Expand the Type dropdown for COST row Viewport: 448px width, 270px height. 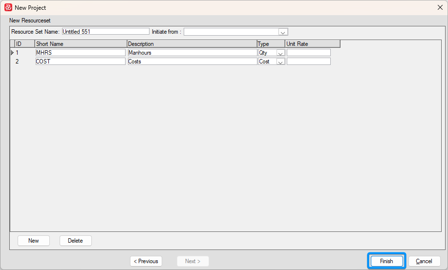(280, 62)
